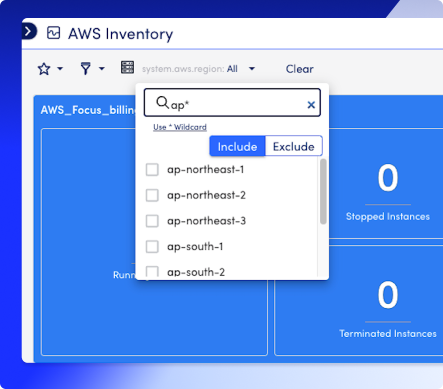Click the Stopped Instances label
Viewport: 443px width, 389px height.
point(388,216)
